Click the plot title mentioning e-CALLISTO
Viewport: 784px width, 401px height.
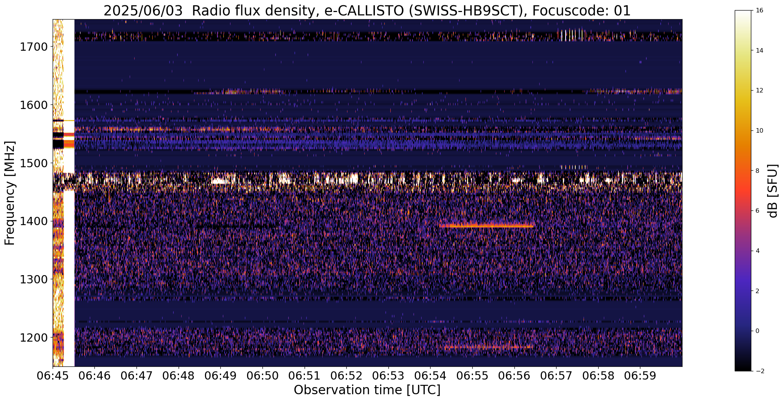(x=367, y=11)
